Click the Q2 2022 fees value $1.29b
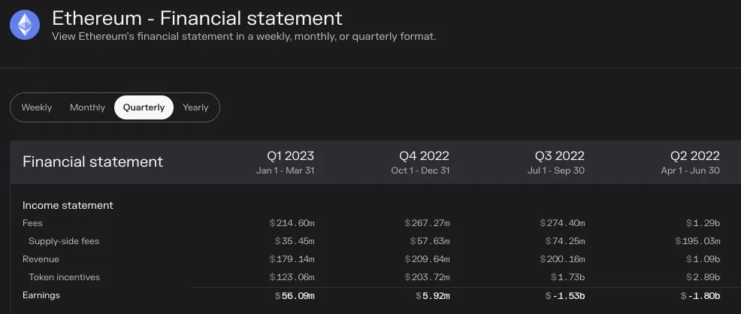 (x=703, y=223)
